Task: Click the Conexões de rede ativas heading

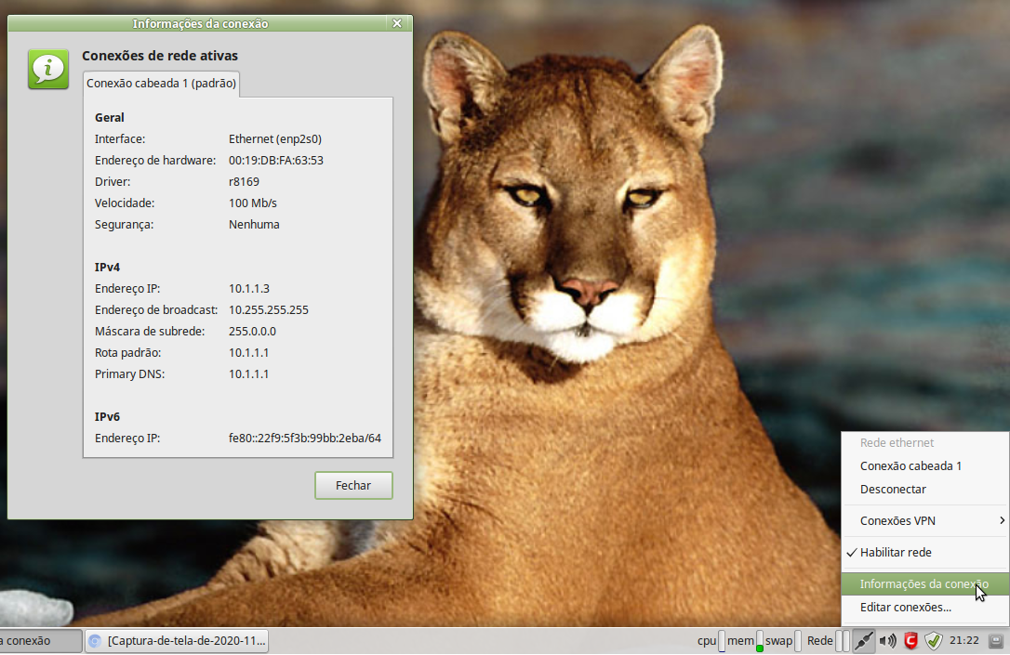Action: pos(160,56)
